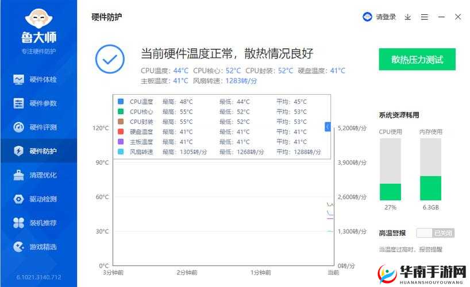The width and height of the screenshot is (470, 287).
Task: Click the 主板温度 purple legend swatch
Action: [121, 142]
